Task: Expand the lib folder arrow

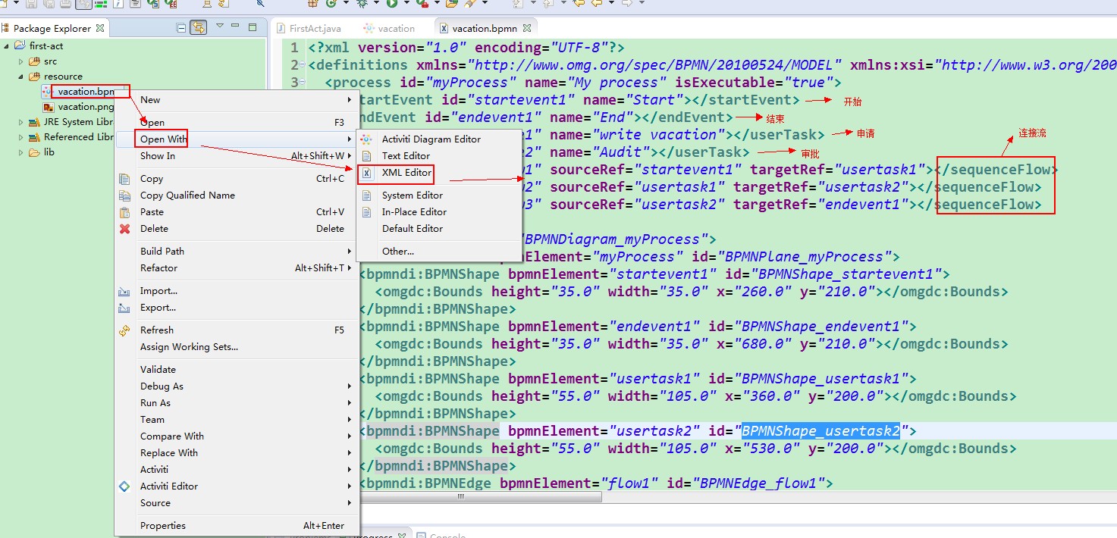Action: point(21,152)
